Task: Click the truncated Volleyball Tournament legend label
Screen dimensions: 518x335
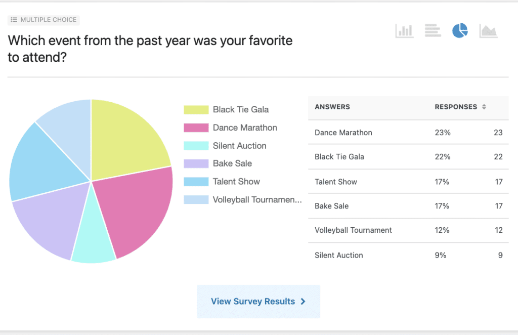Action: point(257,200)
